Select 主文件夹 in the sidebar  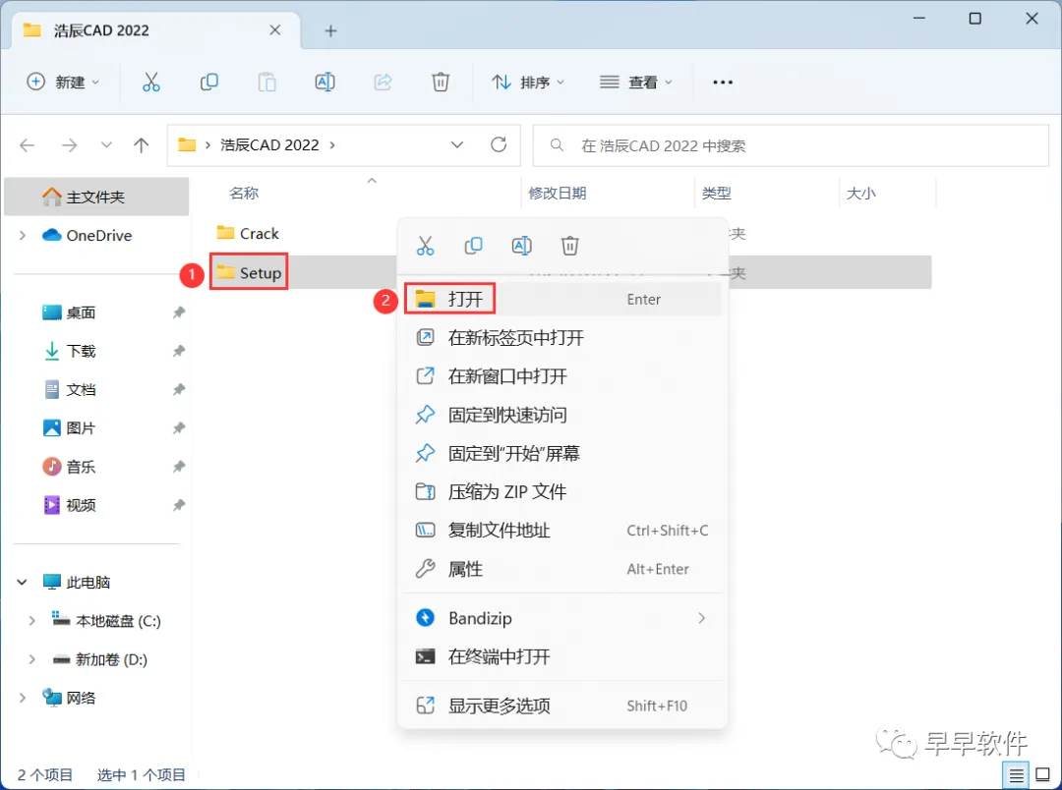96,197
